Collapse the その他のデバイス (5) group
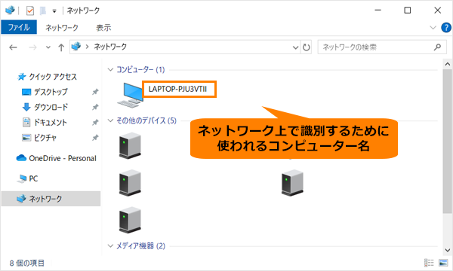453x271 pixels. pos(110,120)
